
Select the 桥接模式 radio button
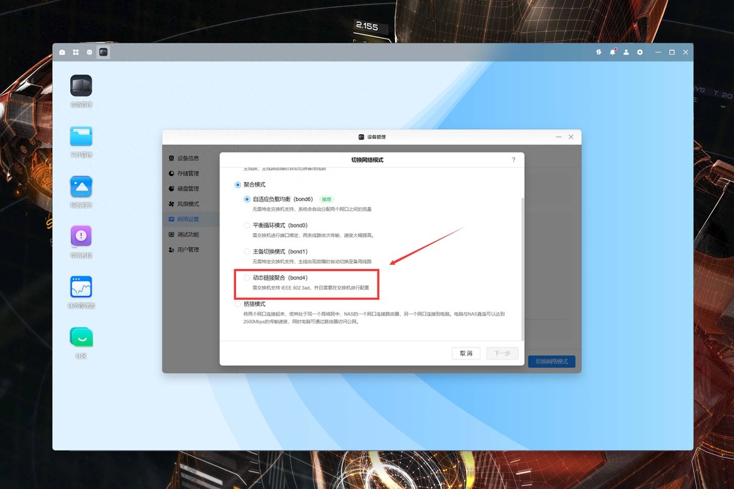pyautogui.click(x=238, y=304)
